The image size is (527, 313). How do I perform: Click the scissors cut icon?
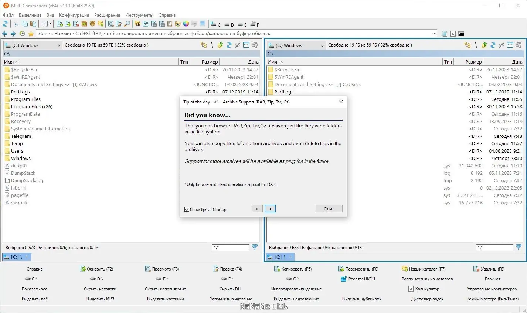(x=16, y=24)
